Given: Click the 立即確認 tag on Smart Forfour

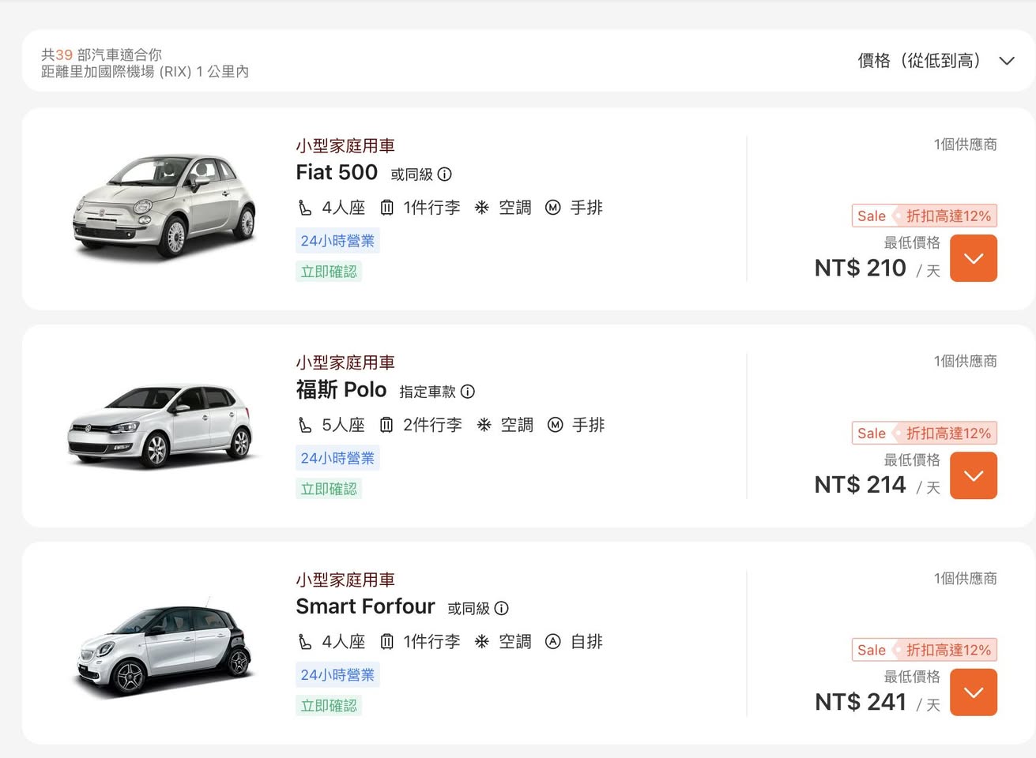Looking at the screenshot, I should click(329, 706).
